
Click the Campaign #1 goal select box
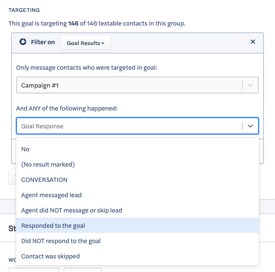(x=127, y=85)
